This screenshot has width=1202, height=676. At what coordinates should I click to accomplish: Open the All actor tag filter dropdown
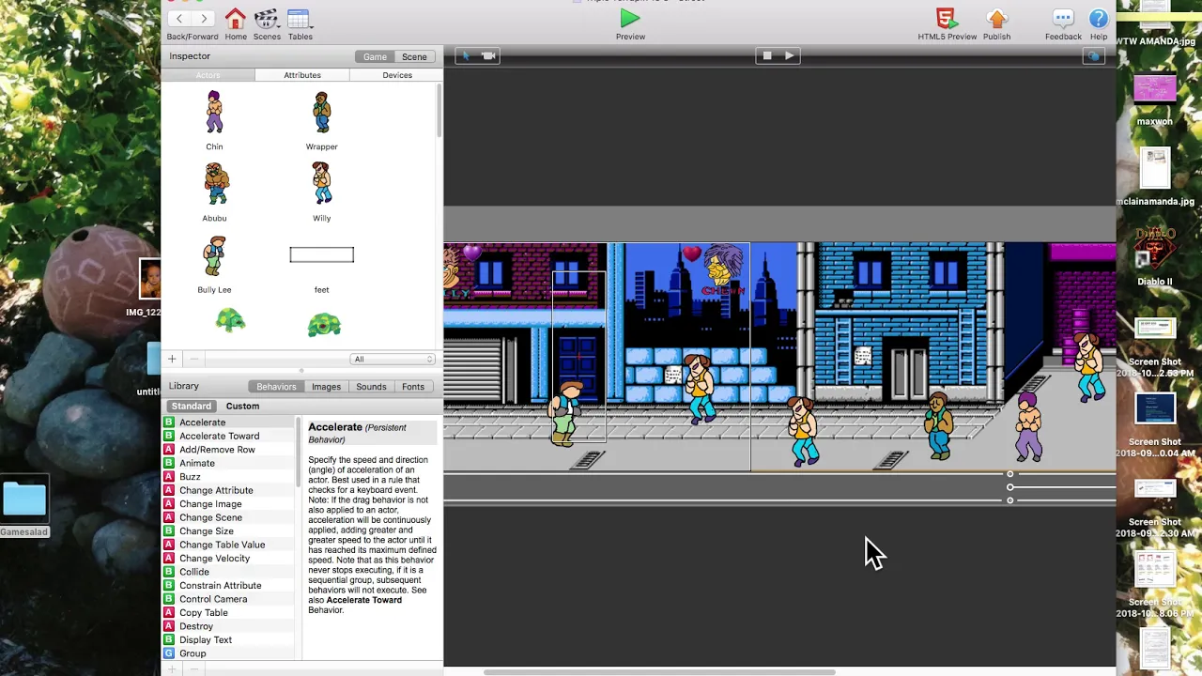[x=393, y=359]
